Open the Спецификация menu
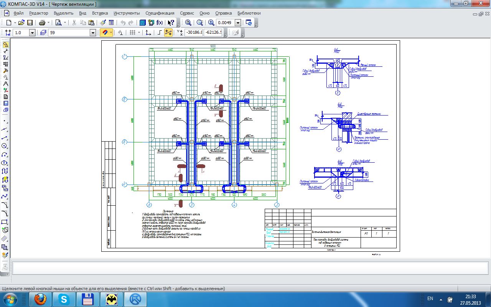 [160, 13]
